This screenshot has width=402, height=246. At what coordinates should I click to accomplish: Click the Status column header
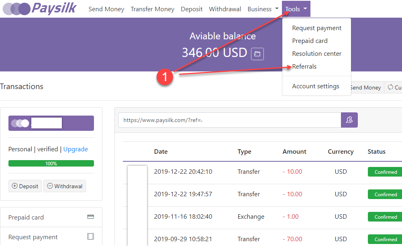click(377, 151)
